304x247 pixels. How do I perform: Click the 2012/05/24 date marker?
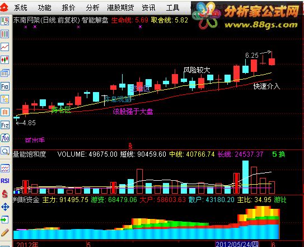(237, 244)
